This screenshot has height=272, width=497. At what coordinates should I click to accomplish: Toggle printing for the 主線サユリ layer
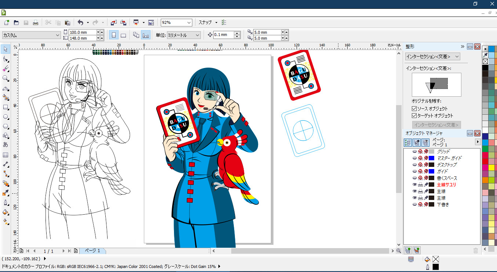coord(421,185)
